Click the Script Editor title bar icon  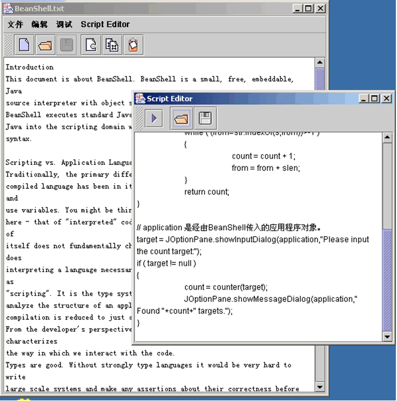coord(140,99)
